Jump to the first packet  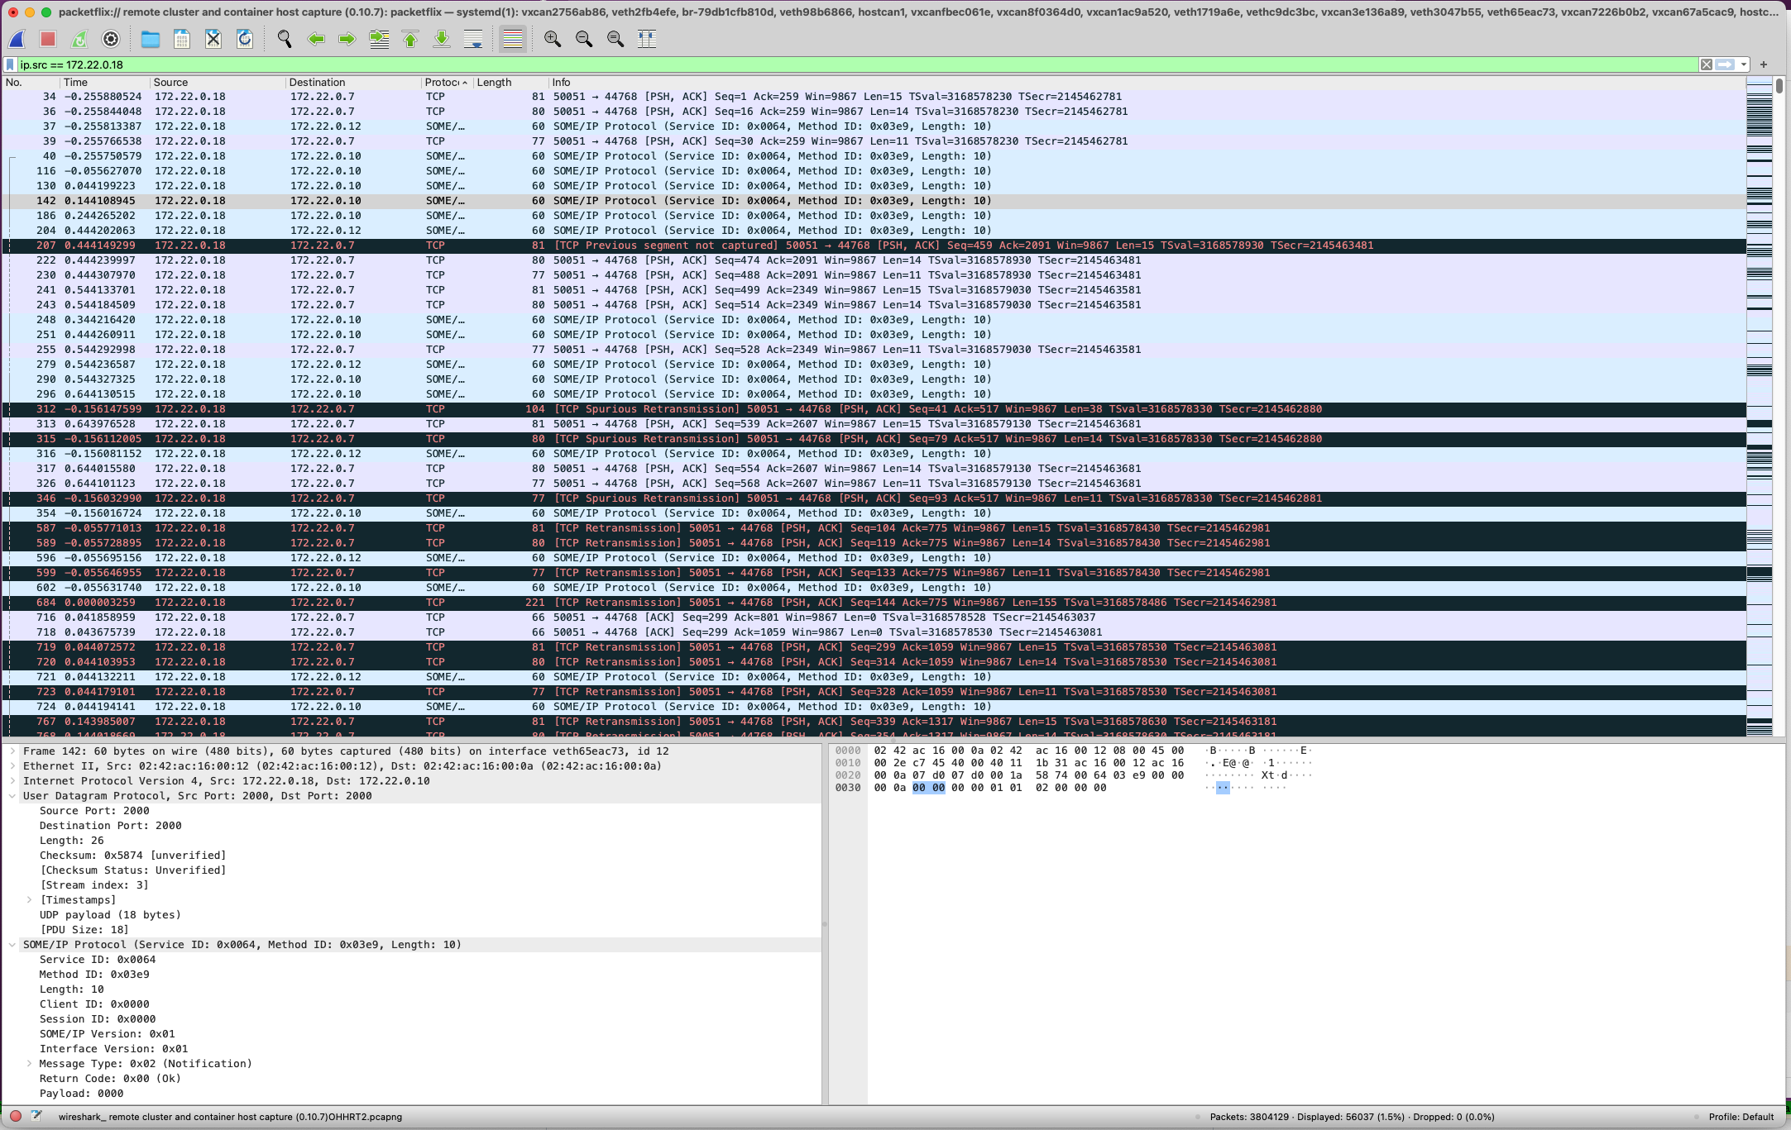[410, 39]
